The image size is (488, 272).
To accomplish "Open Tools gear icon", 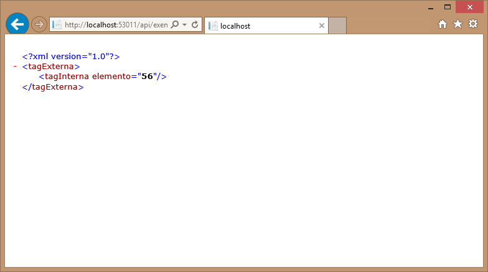I will pyautogui.click(x=473, y=24).
